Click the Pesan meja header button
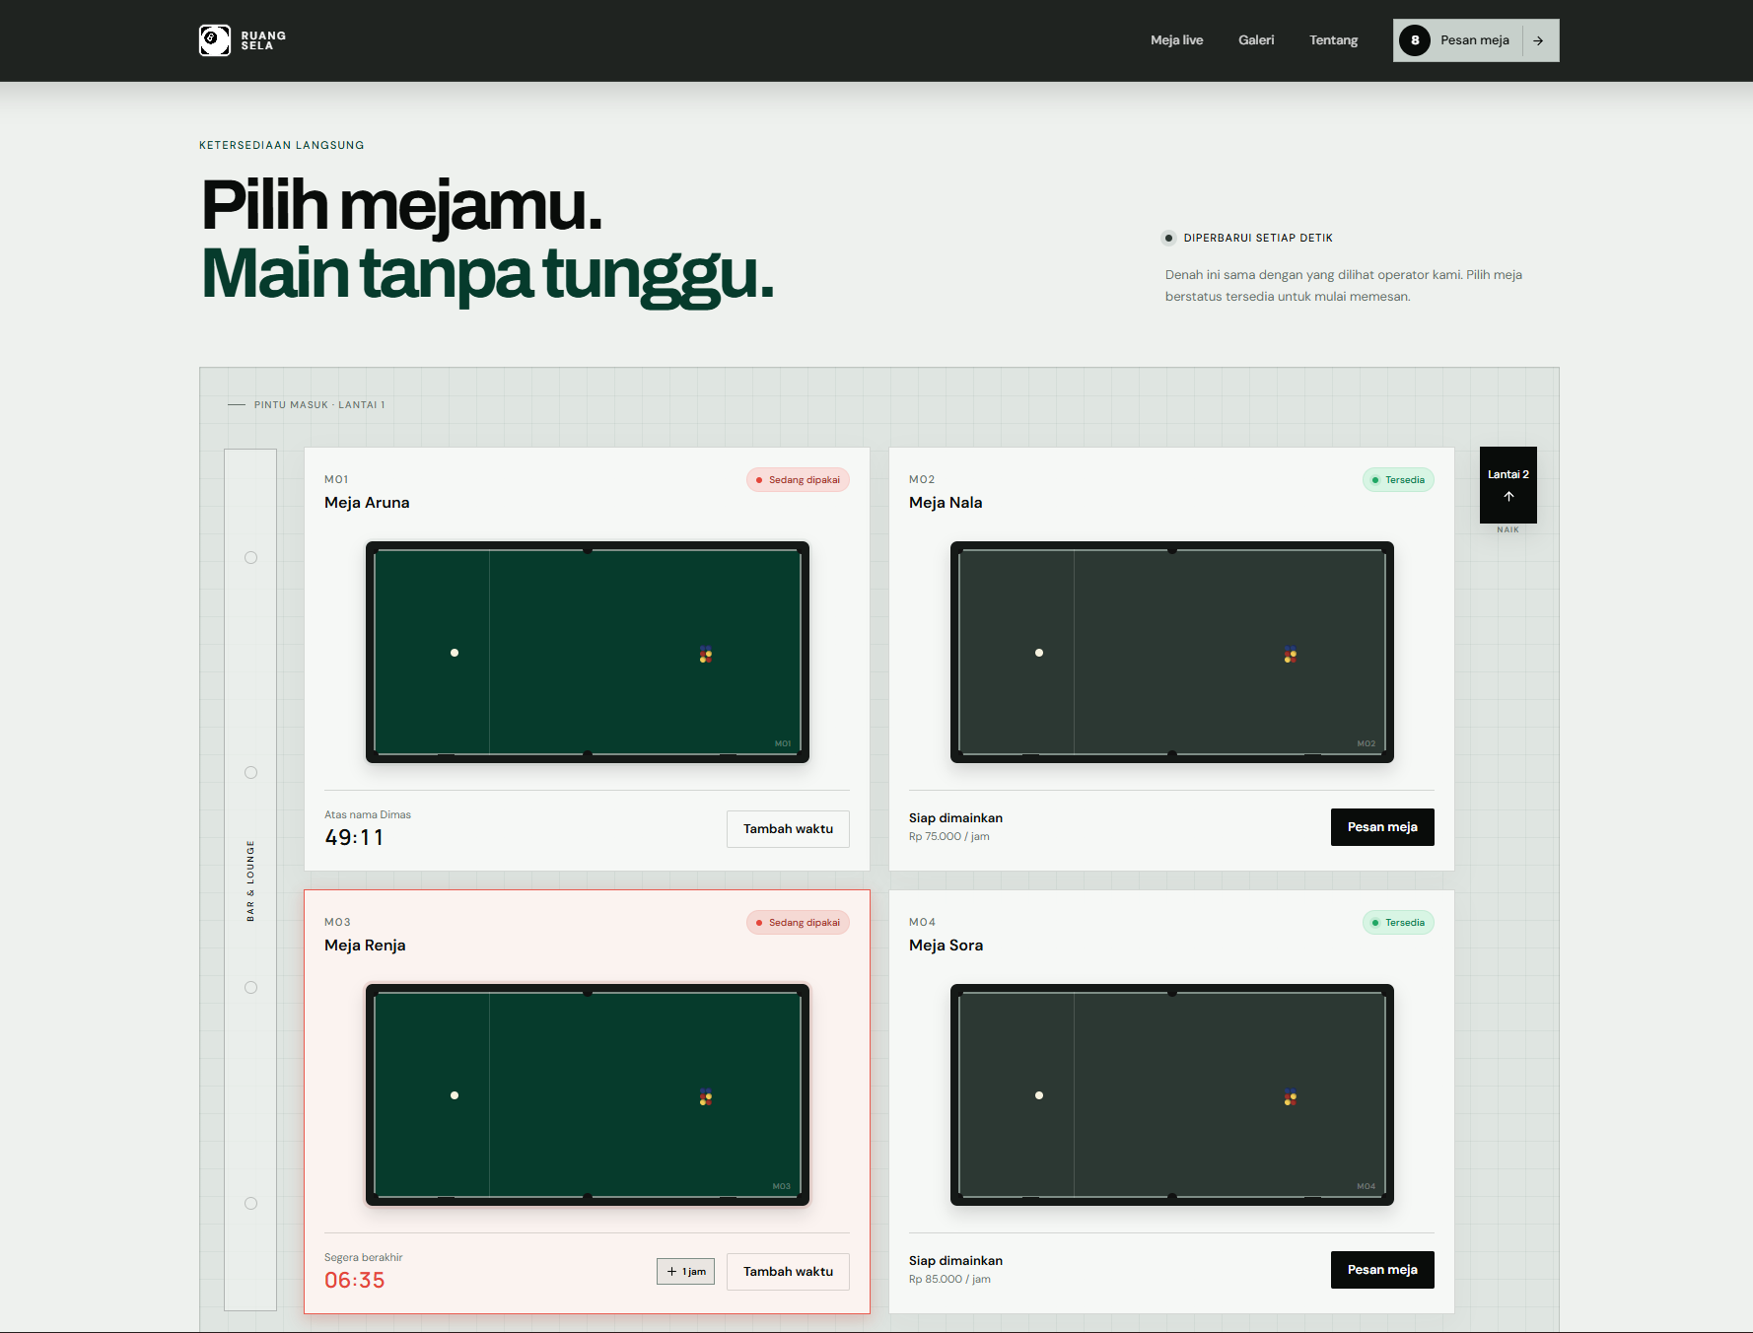The image size is (1753, 1333). click(x=1476, y=40)
